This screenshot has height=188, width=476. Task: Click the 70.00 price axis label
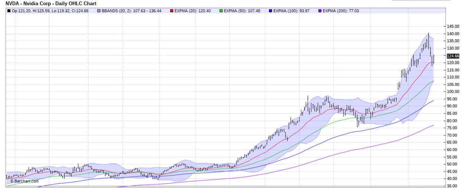pos(453,135)
